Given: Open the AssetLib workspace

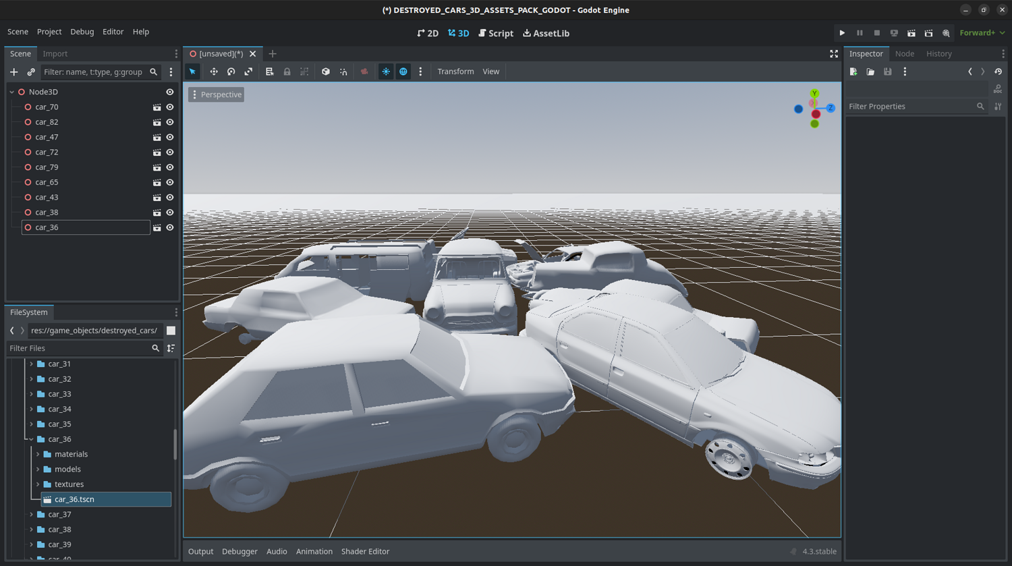Looking at the screenshot, I should (x=546, y=33).
